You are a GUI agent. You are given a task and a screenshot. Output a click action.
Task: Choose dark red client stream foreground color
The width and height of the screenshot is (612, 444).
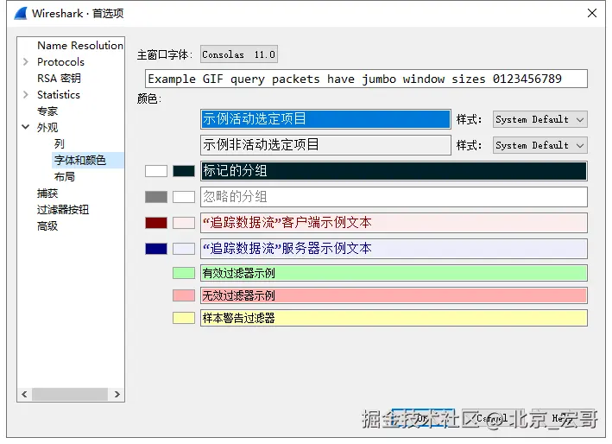(156, 223)
